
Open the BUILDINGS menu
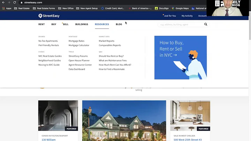click(82, 24)
